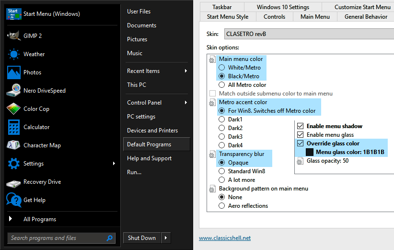The width and height of the screenshot is (394, 250).
Task: Click the Search programs and files field
Action: click(x=57, y=238)
